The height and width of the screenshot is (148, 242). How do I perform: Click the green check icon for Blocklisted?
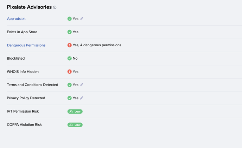69,58
